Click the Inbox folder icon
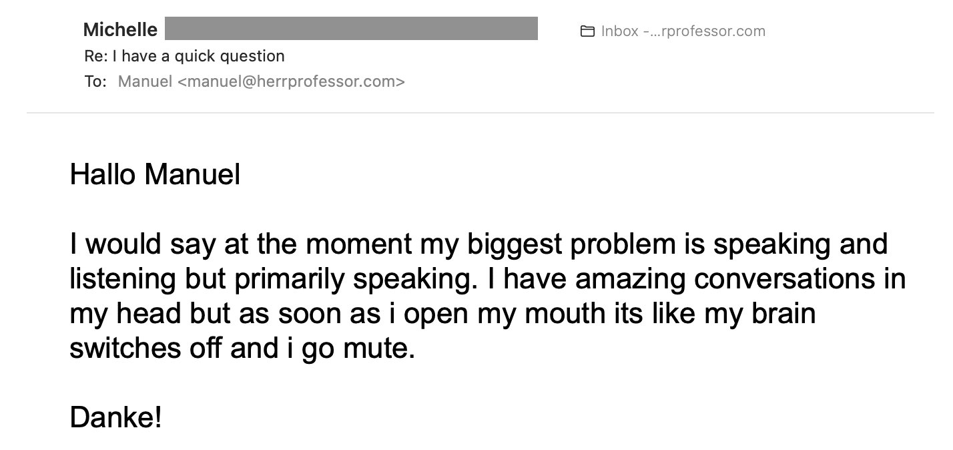Image resolution: width=953 pixels, height=450 pixels. tap(587, 31)
